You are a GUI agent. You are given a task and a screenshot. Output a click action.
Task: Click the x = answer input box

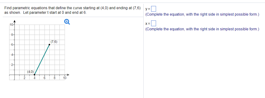pos(153,23)
